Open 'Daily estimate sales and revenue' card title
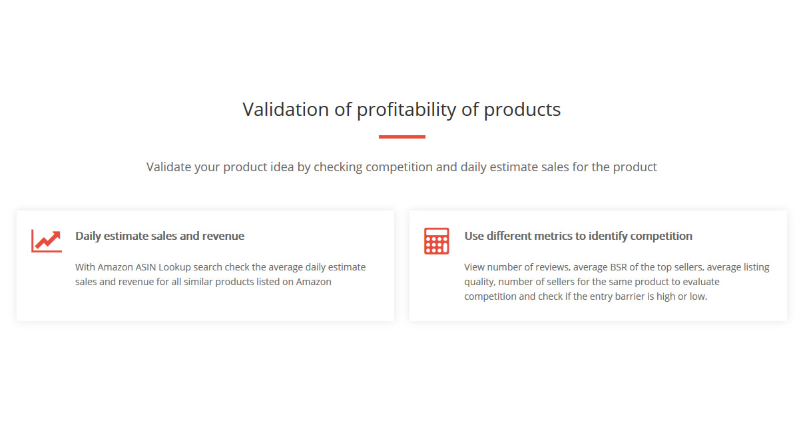Screen dimensions: 801x427 (x=160, y=236)
